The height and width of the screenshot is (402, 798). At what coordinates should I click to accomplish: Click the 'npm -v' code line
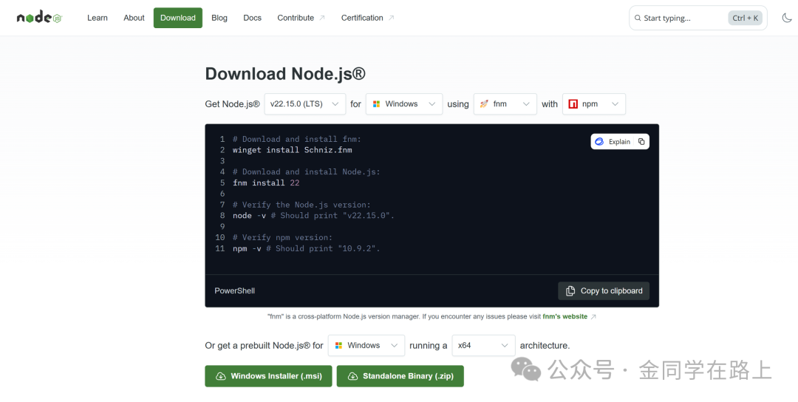tap(307, 248)
